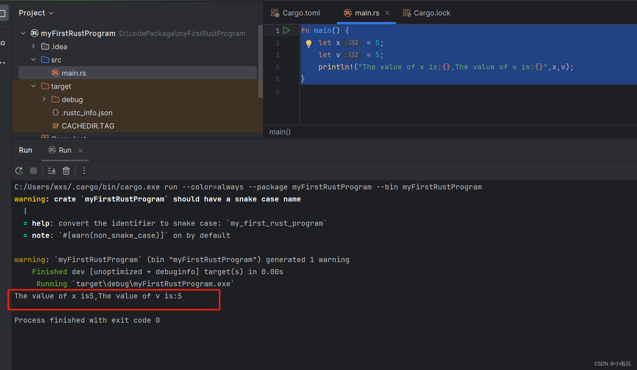Click the Cargo.toml tab icon
This screenshot has height=370, width=637.
275,13
